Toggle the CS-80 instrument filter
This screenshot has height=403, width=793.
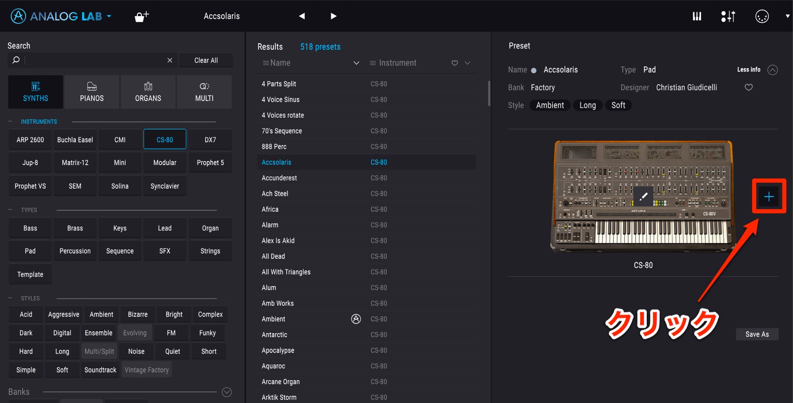pyautogui.click(x=165, y=140)
